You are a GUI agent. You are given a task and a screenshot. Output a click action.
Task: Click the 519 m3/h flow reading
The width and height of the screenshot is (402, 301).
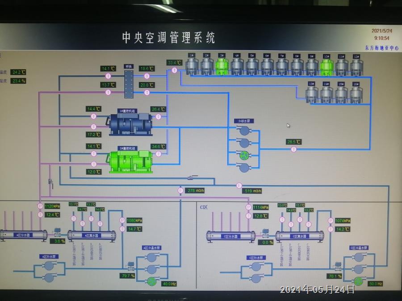[252, 191]
